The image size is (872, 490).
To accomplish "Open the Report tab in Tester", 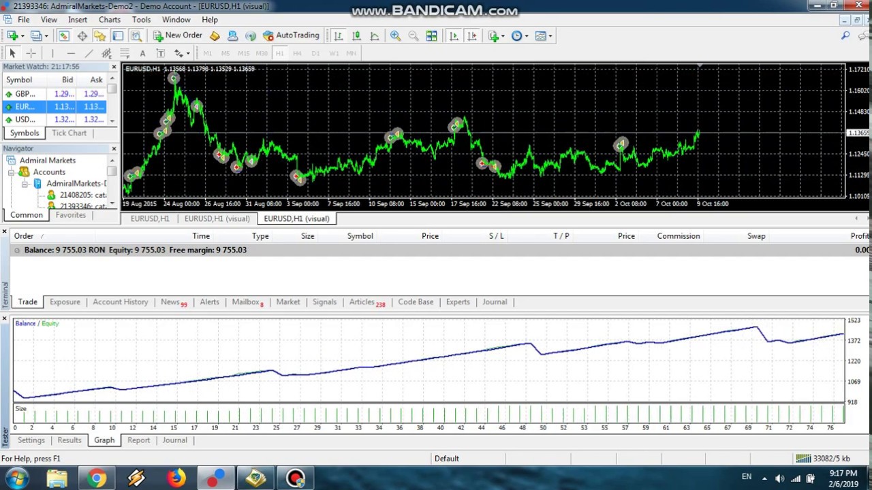I will pos(138,440).
